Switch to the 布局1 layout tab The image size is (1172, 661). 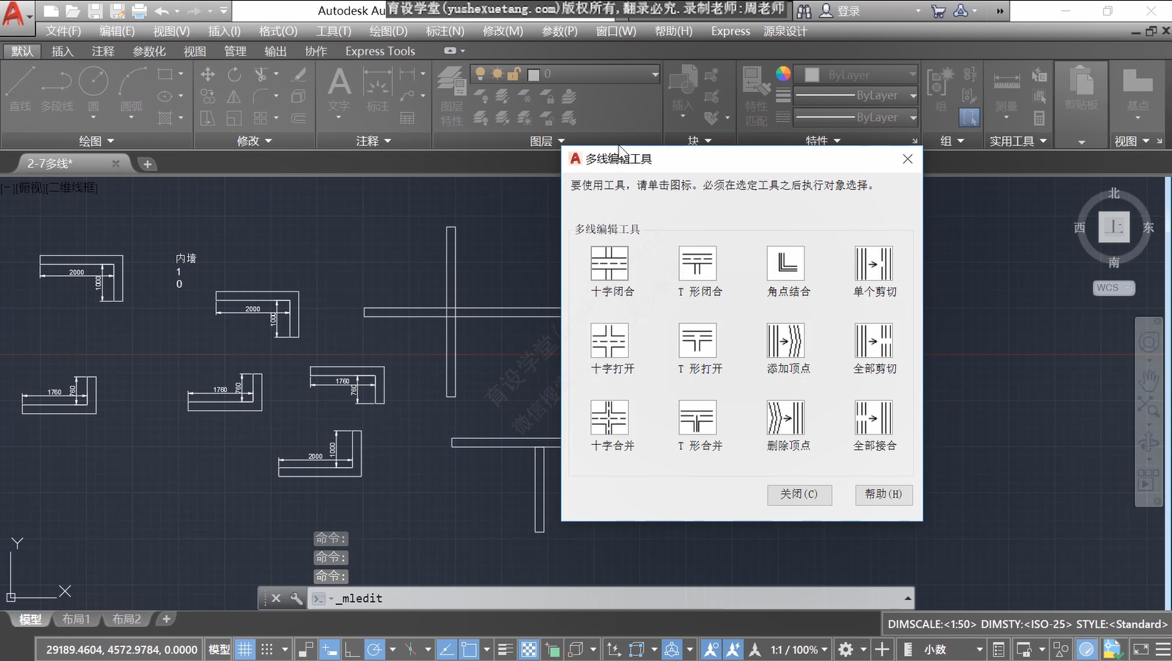(76, 619)
